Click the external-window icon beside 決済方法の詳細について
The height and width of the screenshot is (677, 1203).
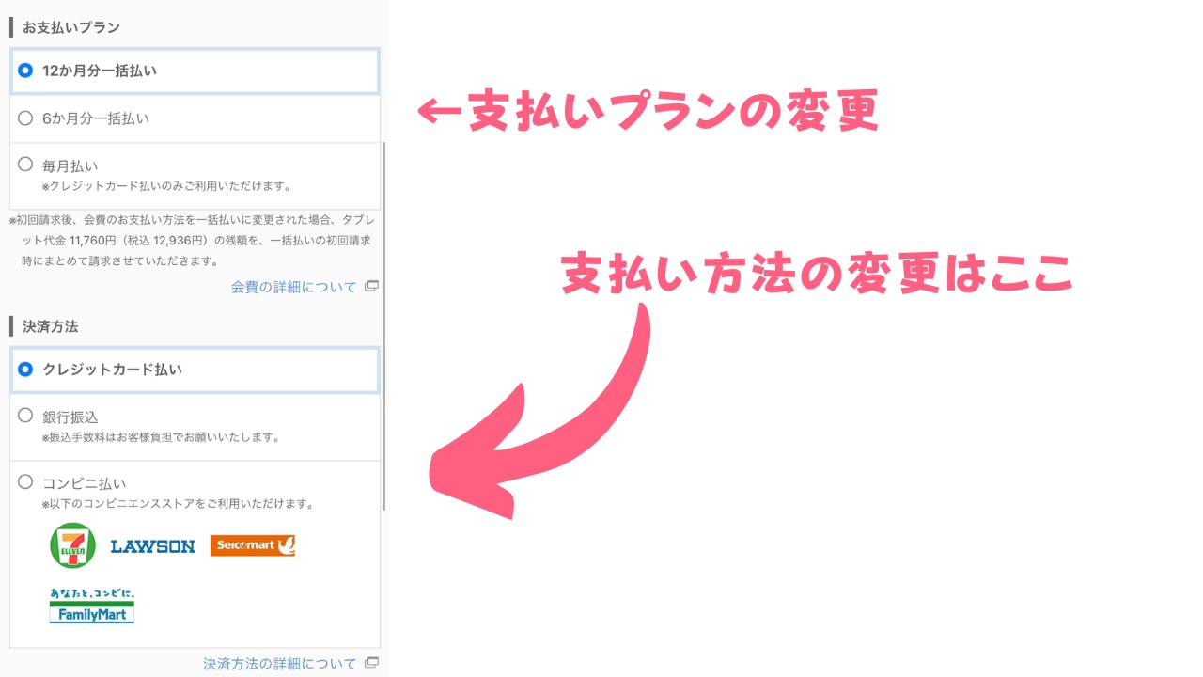pos(371,663)
